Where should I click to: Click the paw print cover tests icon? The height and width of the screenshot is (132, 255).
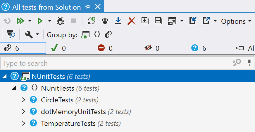105,21
